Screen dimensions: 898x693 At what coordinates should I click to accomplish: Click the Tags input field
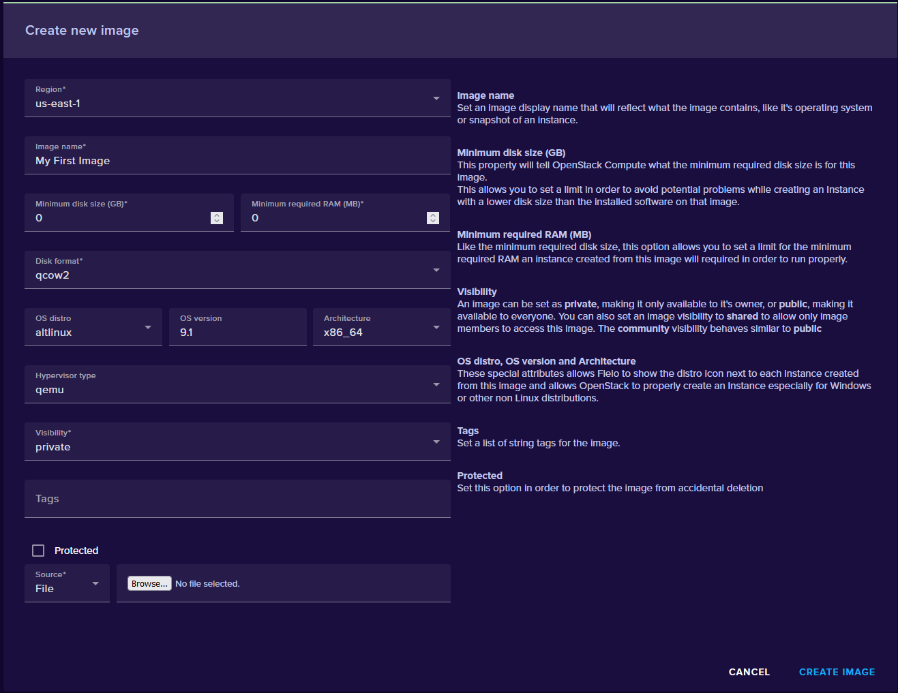coord(236,499)
